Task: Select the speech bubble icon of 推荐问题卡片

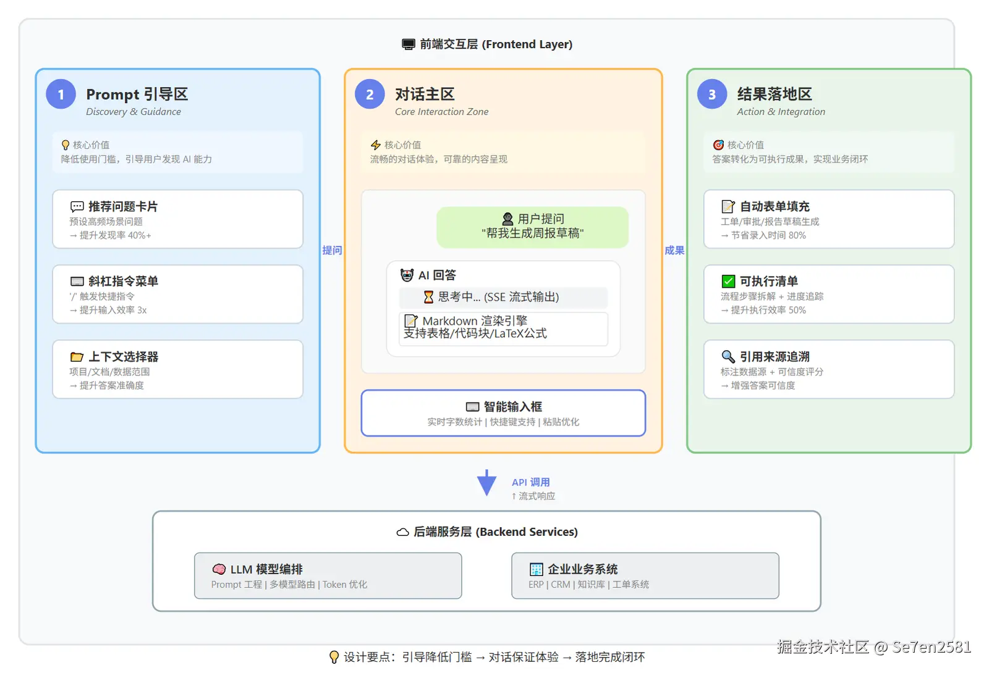Action: (x=77, y=207)
